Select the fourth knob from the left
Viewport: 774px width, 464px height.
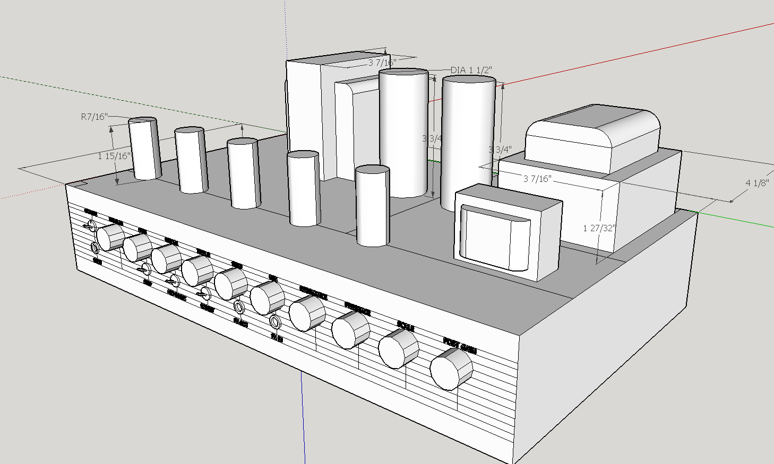(x=197, y=270)
